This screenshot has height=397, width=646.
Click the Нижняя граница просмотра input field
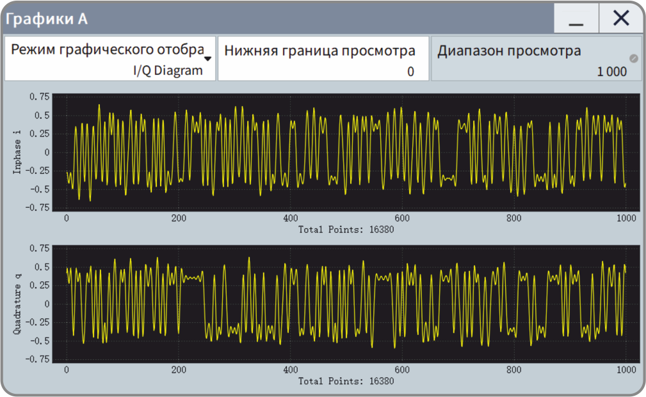pos(323,58)
